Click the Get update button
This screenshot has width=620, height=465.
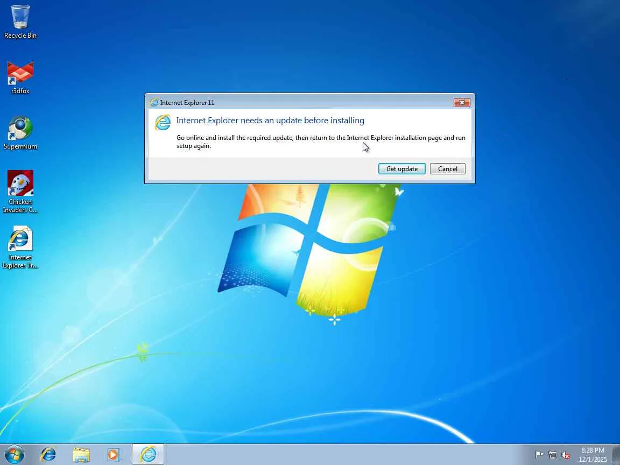pos(401,169)
